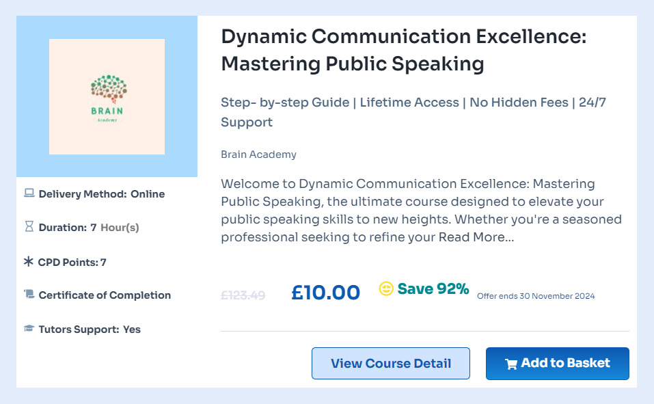The width and height of the screenshot is (654, 404).
Task: Click the asterisk icon beside CPD Points
Action: click(x=29, y=262)
